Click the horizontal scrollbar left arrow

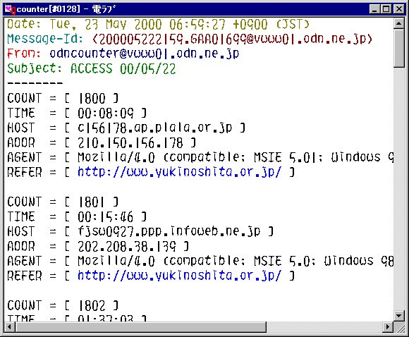[x=10, y=326]
